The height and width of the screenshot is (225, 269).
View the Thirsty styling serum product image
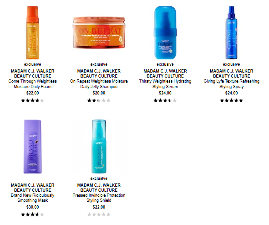pos(165,33)
